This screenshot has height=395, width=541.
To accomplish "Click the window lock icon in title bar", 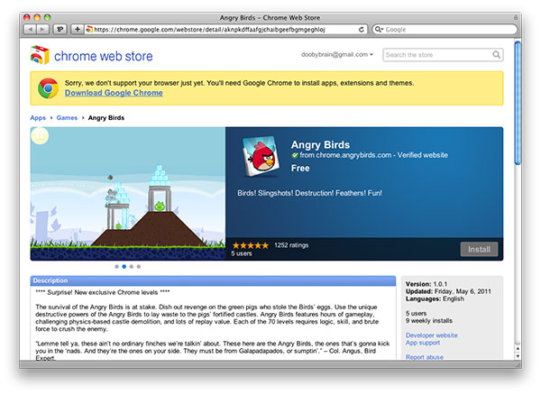I will (516, 17).
